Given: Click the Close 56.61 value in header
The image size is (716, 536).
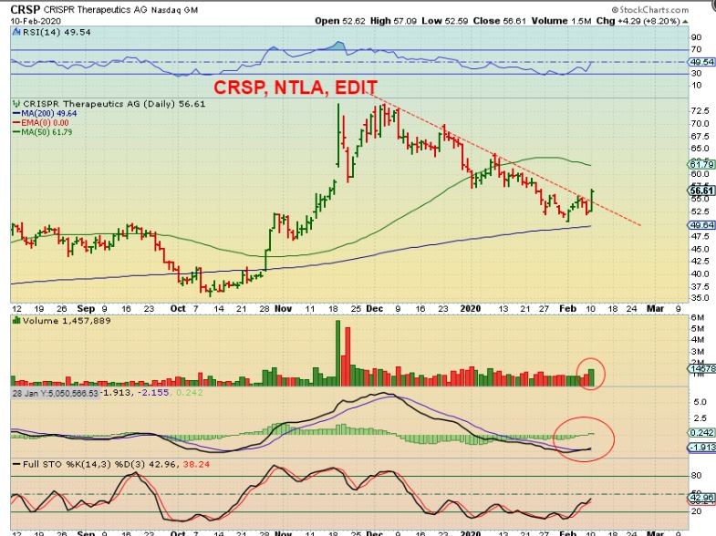Looking at the screenshot, I should (500, 21).
